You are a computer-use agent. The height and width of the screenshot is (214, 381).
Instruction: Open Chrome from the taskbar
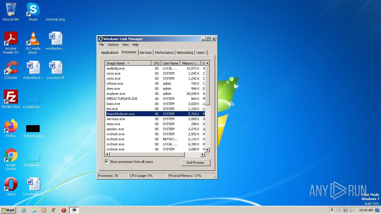[x=54, y=210]
